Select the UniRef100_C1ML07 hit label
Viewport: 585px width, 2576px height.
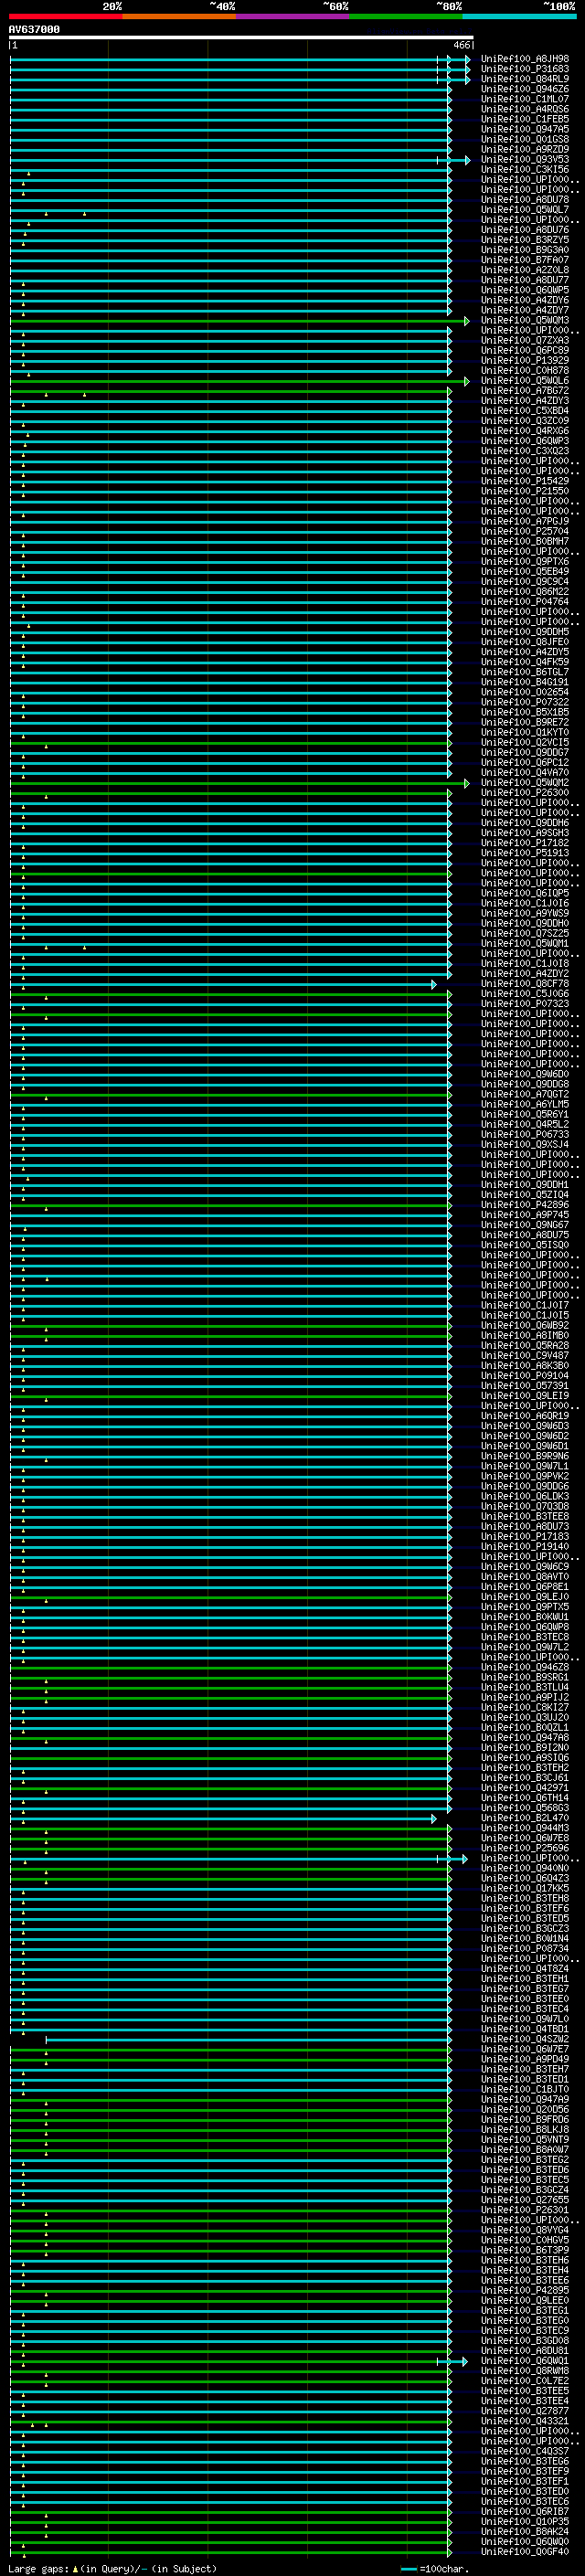[524, 99]
